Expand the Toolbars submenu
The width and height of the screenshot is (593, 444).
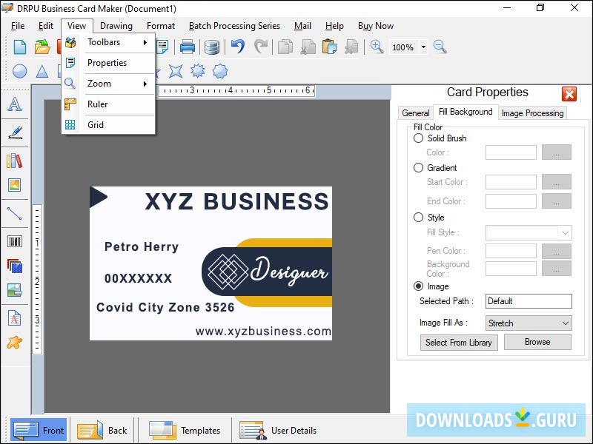pos(108,42)
